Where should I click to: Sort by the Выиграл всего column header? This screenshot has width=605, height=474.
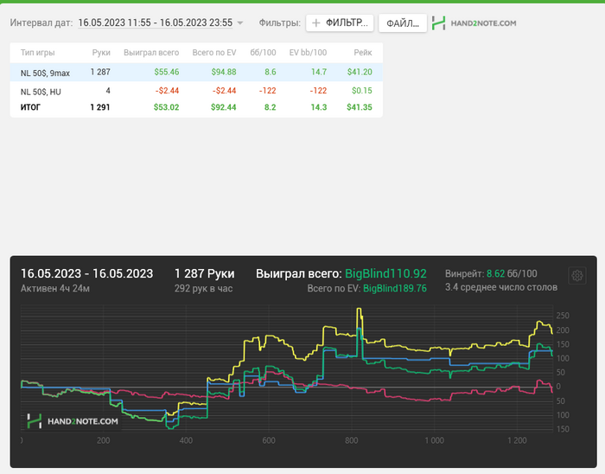pos(151,53)
